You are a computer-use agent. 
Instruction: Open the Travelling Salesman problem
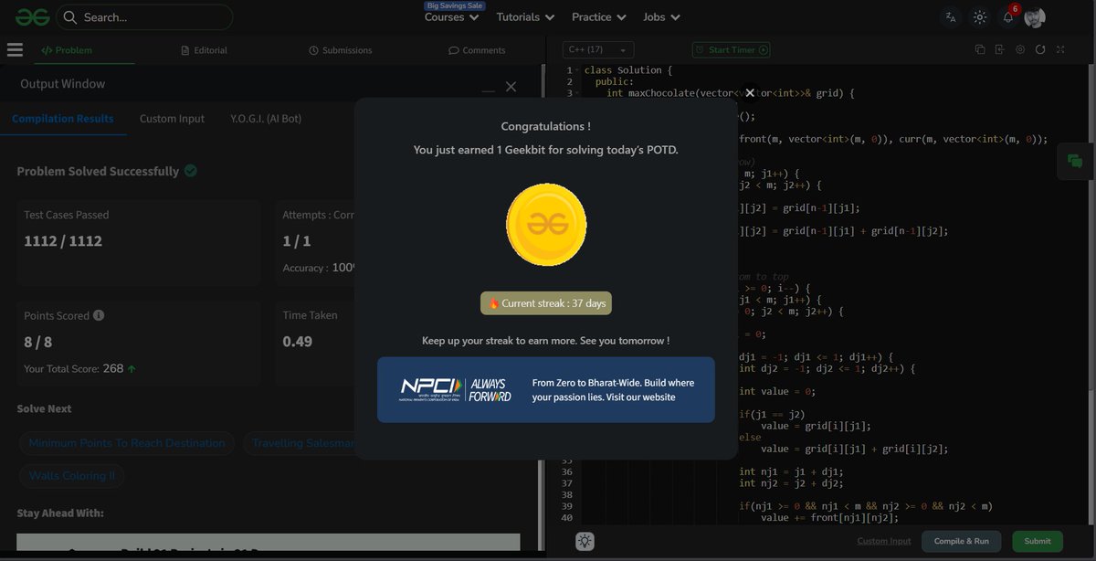coord(300,443)
